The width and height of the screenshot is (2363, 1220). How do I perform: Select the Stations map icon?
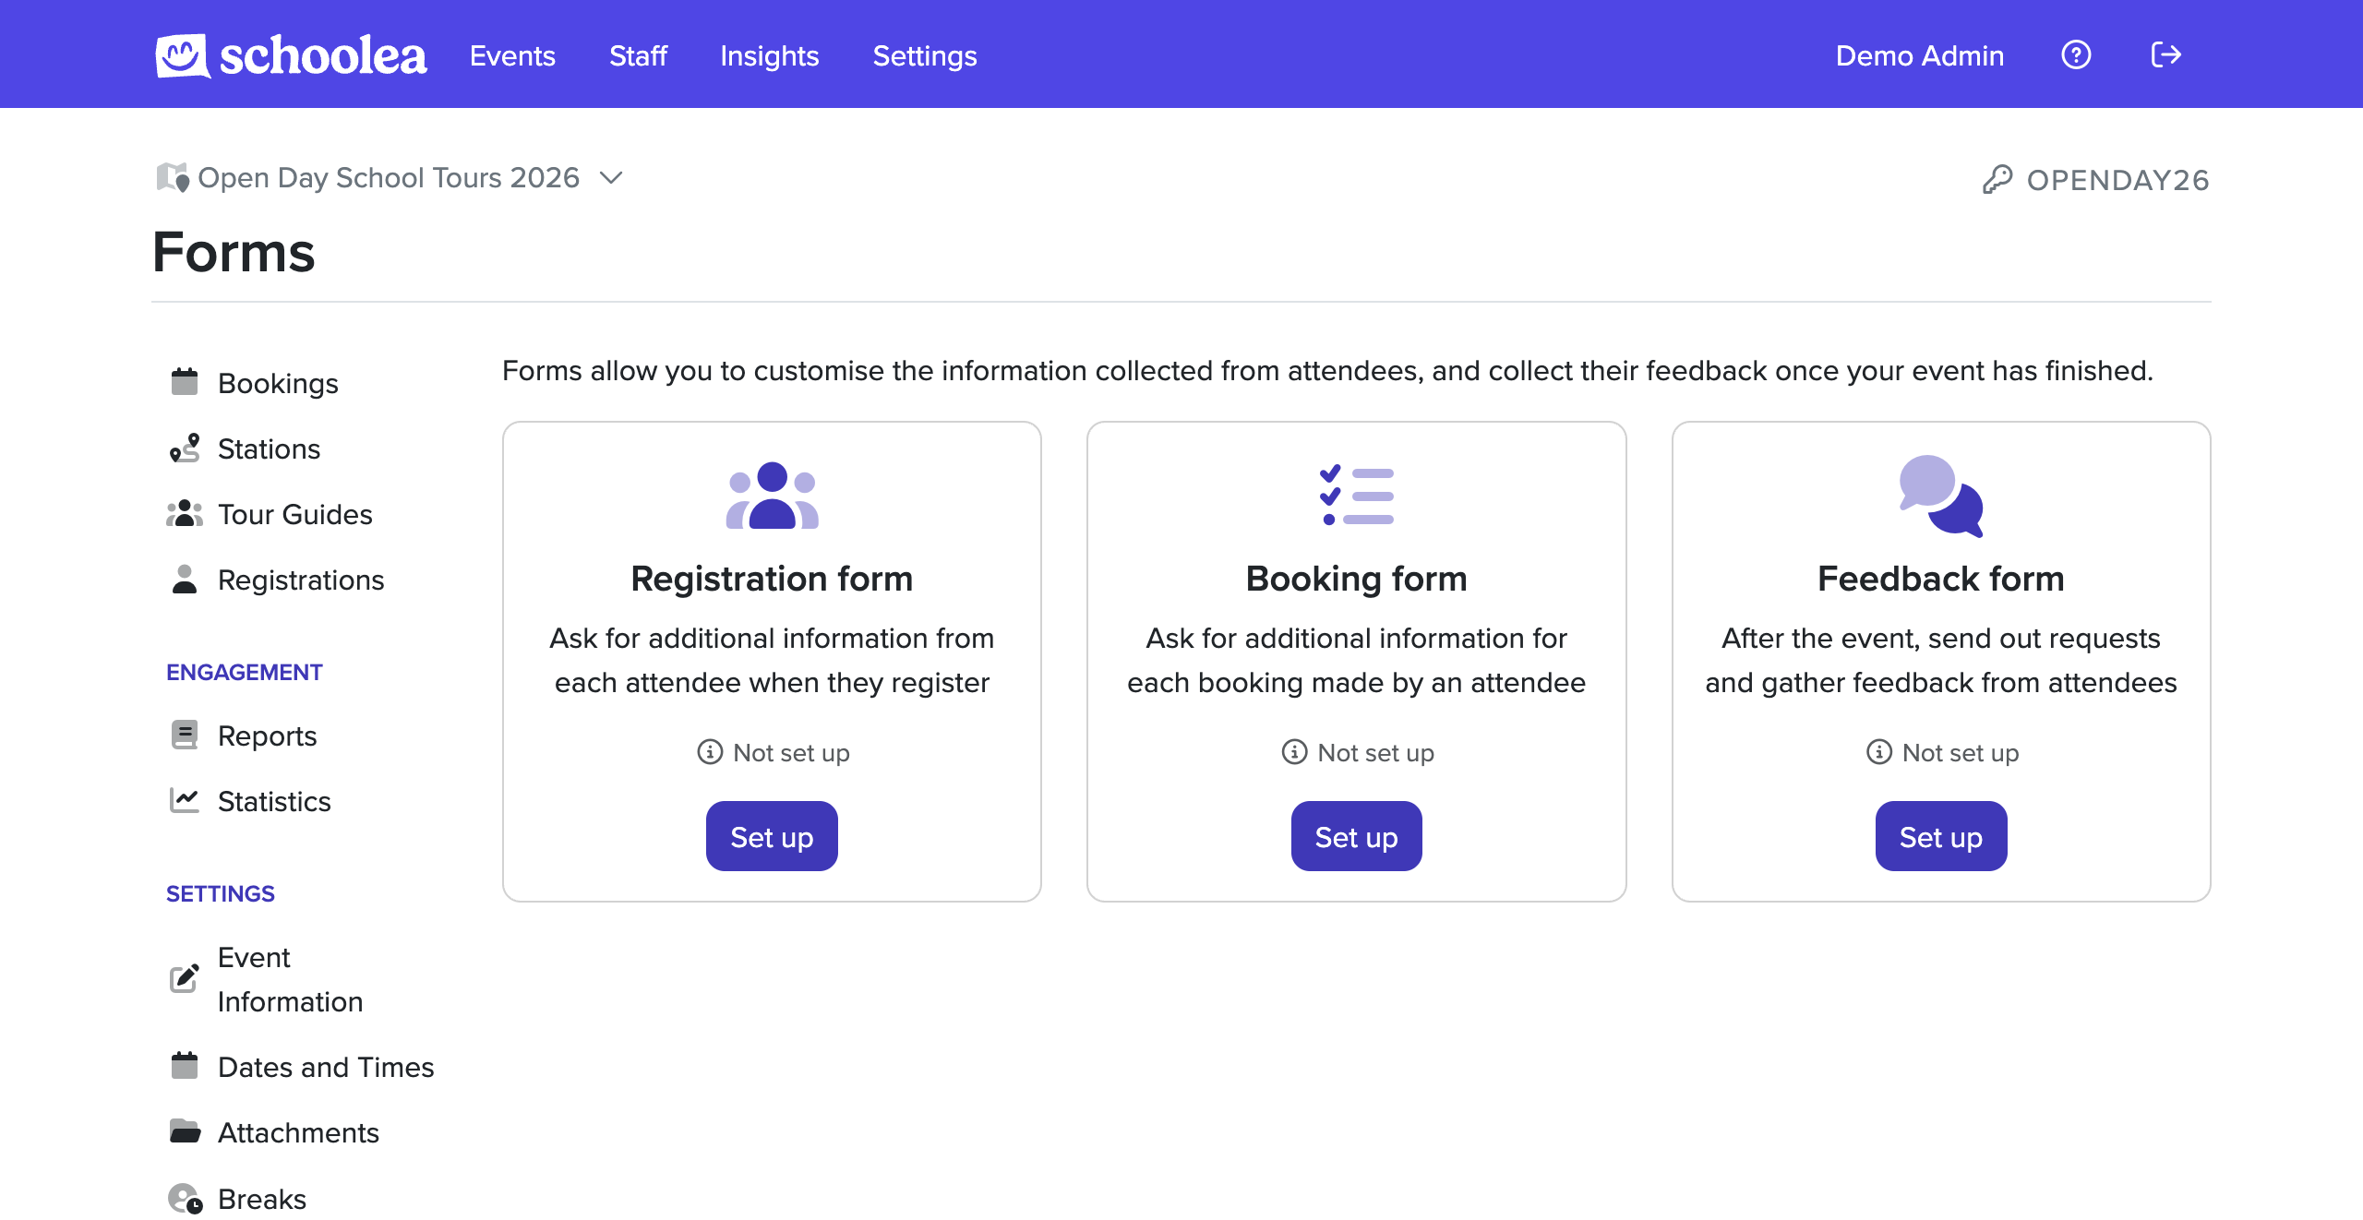[x=185, y=449]
